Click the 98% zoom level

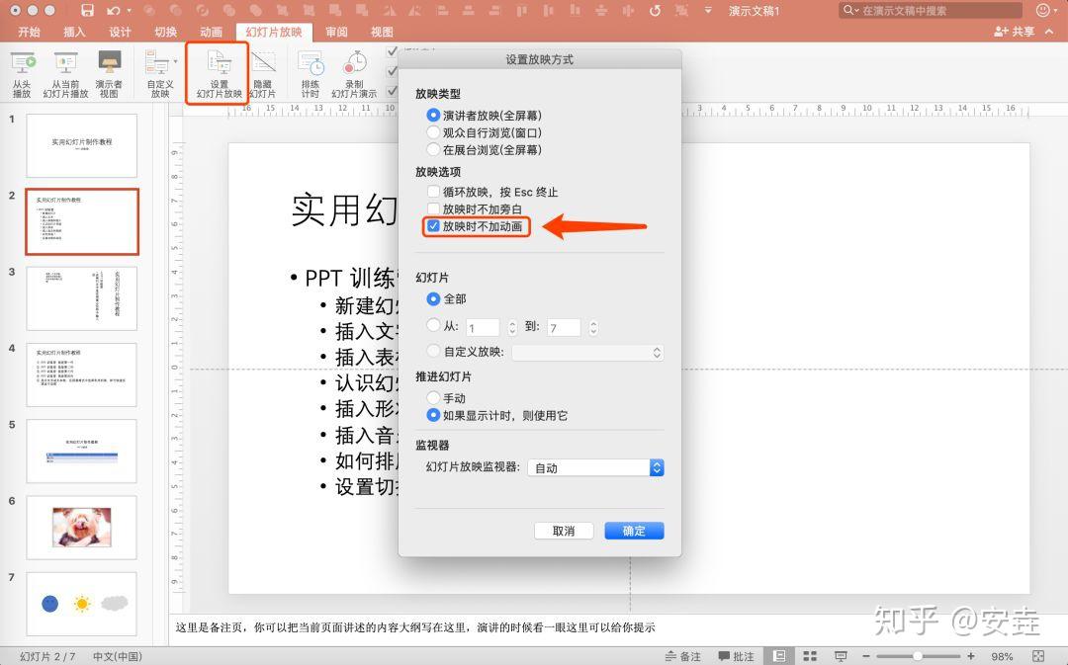coord(1002,656)
